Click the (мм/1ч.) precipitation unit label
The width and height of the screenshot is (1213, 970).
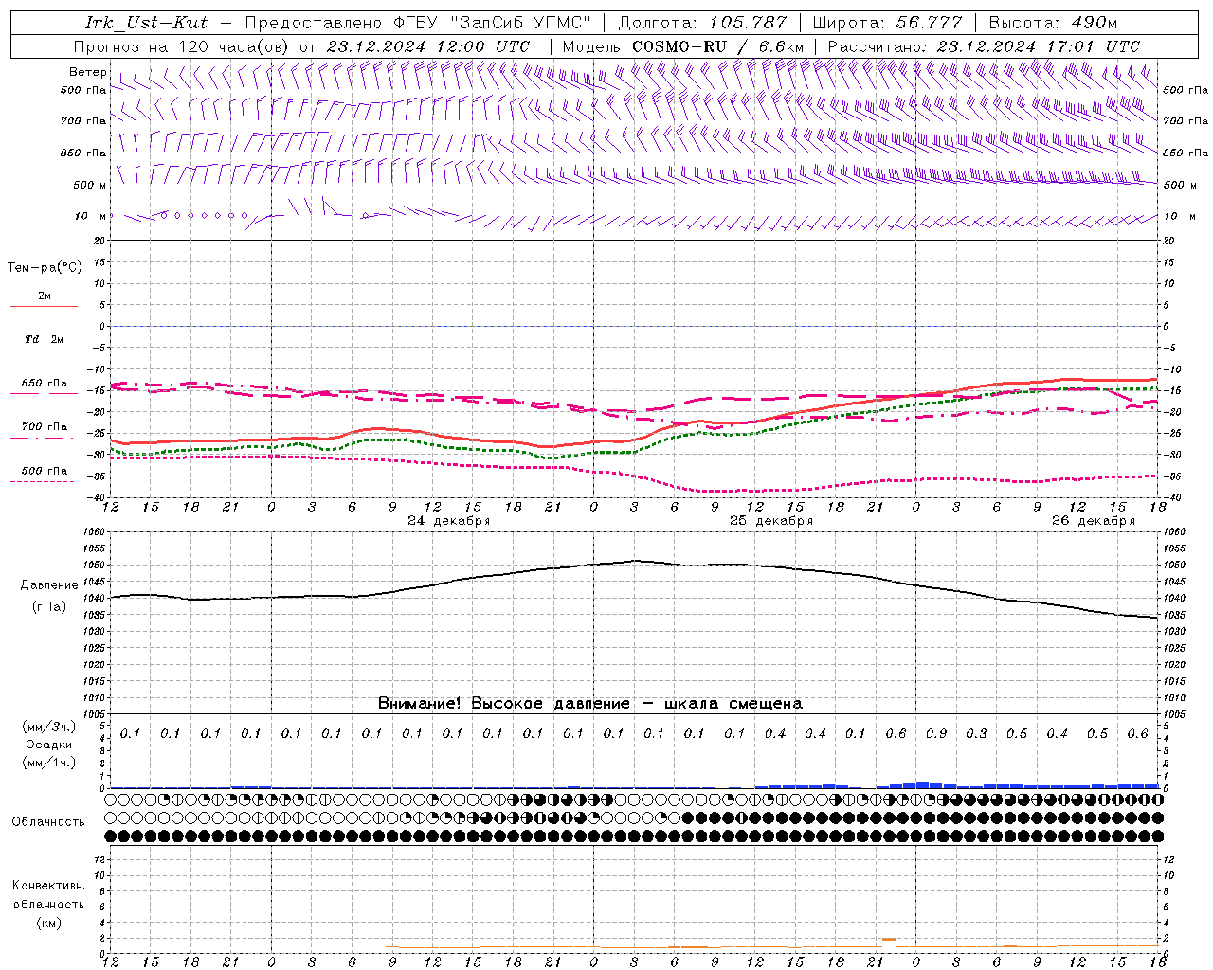(x=49, y=763)
